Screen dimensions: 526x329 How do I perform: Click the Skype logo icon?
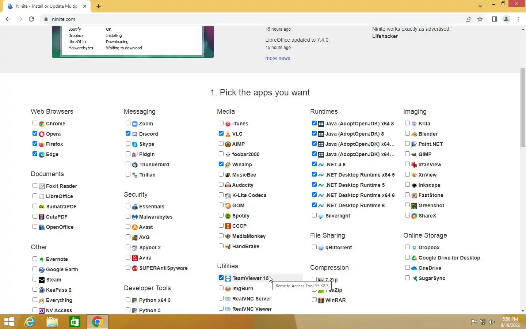pyautogui.click(x=135, y=144)
